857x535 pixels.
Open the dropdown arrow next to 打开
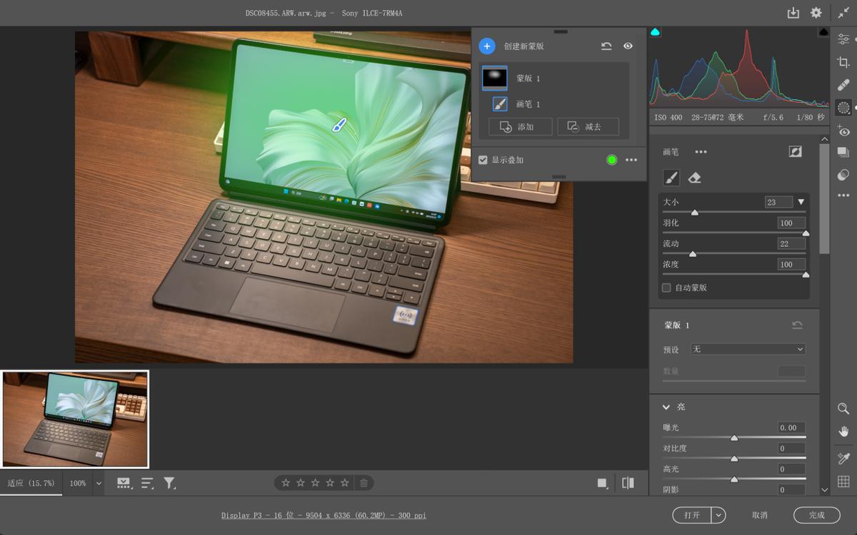(718, 515)
